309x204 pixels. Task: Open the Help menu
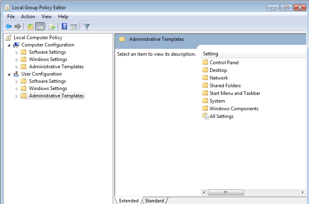coord(63,17)
